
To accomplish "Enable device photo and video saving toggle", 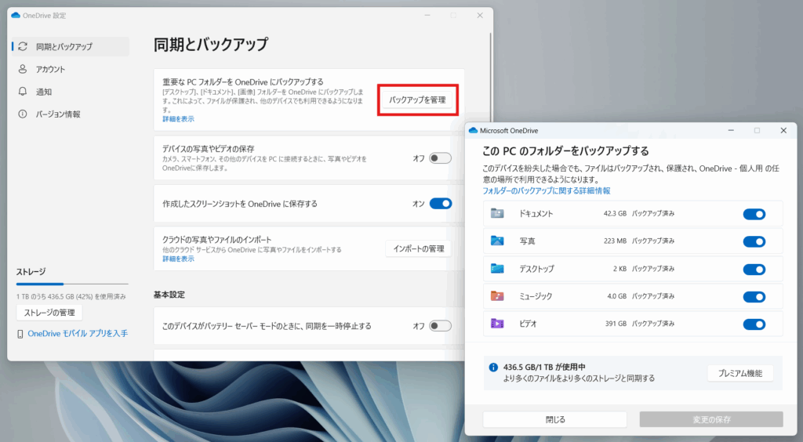I will [x=441, y=158].
